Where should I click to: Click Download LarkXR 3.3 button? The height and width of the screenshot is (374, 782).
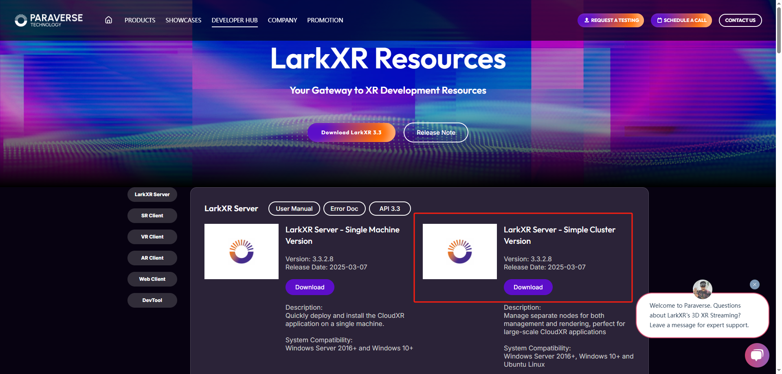click(x=351, y=132)
